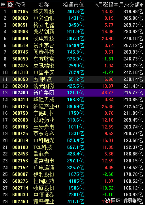Click the jump-to-first-column arrow icon
This screenshot has width=145, height=205.
3,5
